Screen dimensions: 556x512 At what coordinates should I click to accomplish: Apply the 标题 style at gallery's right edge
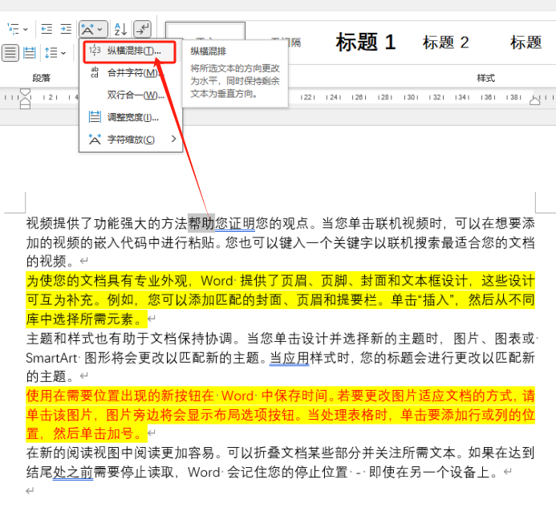(x=526, y=43)
